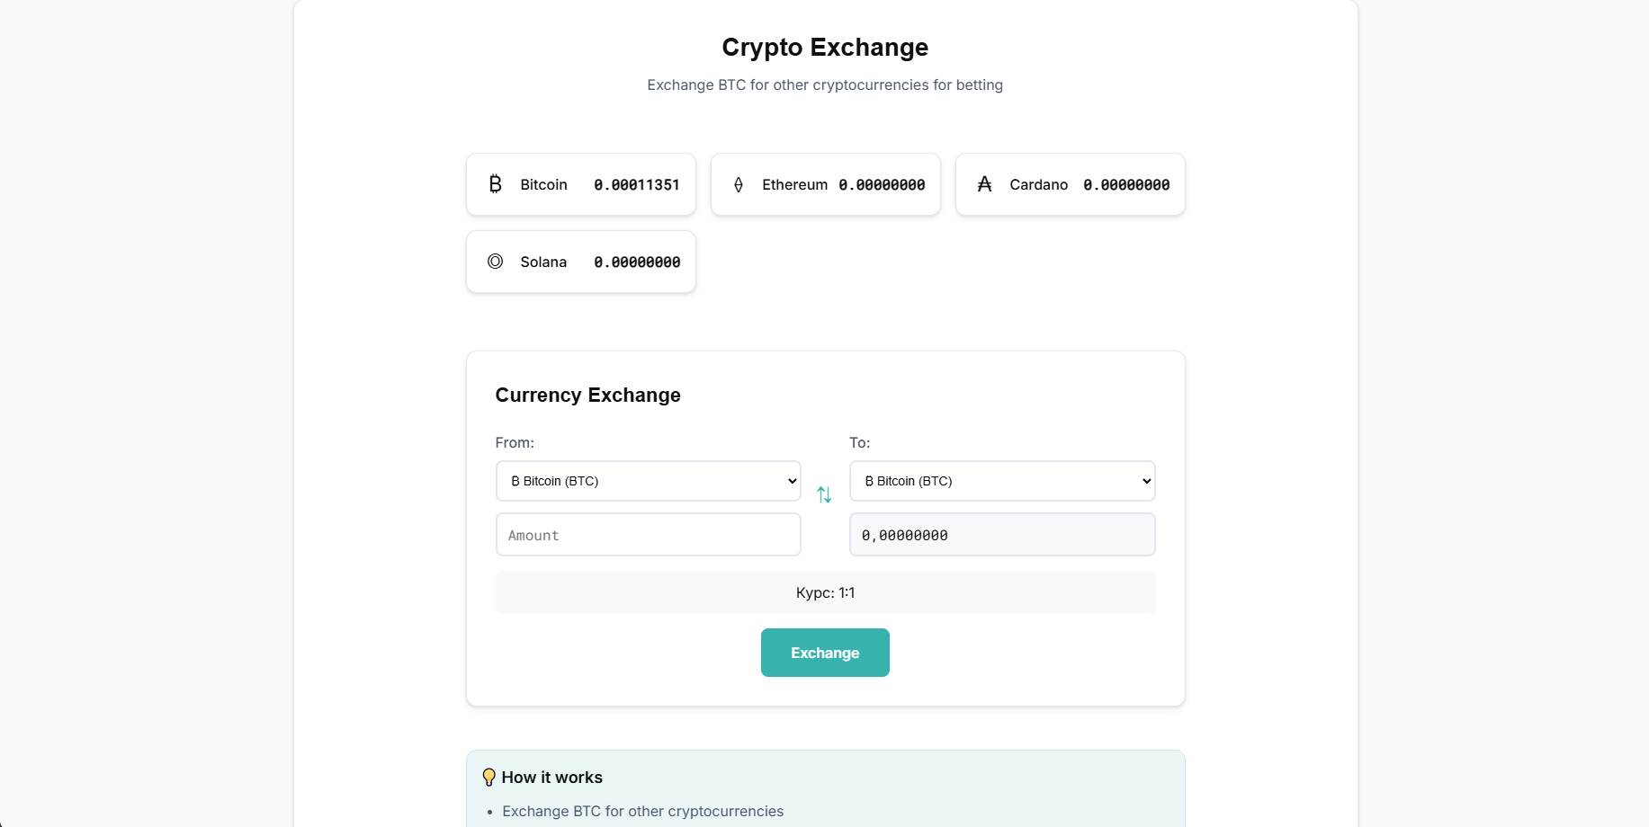Image resolution: width=1649 pixels, height=827 pixels.
Task: Click the Ethereum diamond icon
Action: click(739, 184)
